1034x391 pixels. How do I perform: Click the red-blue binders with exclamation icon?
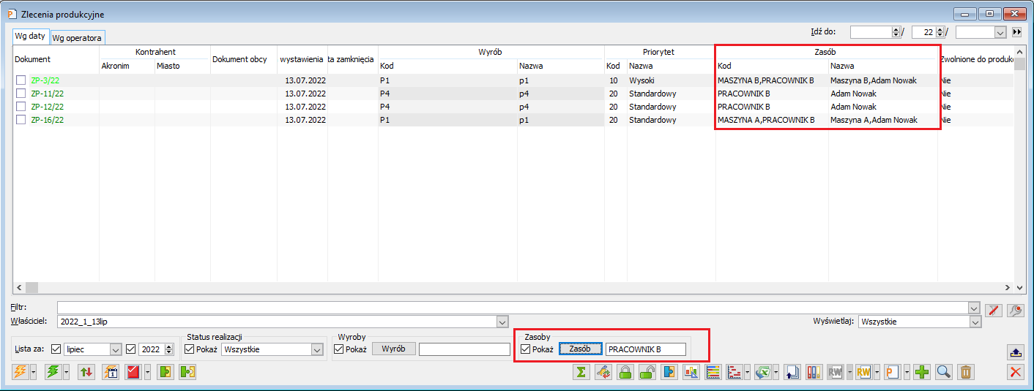click(x=814, y=372)
